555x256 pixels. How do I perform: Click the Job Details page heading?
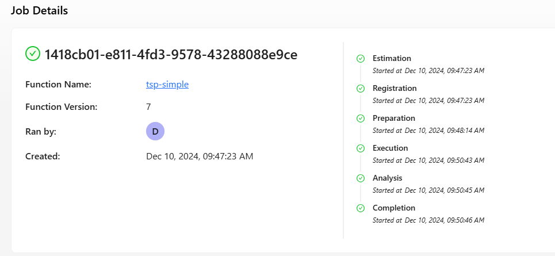[x=39, y=10]
